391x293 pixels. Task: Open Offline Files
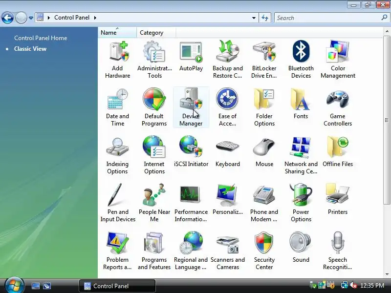[338, 152]
